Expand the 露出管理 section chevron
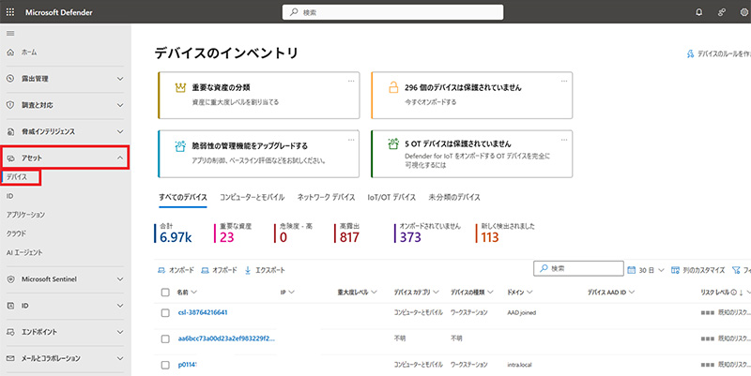The width and height of the screenshot is (751, 376). click(120, 79)
